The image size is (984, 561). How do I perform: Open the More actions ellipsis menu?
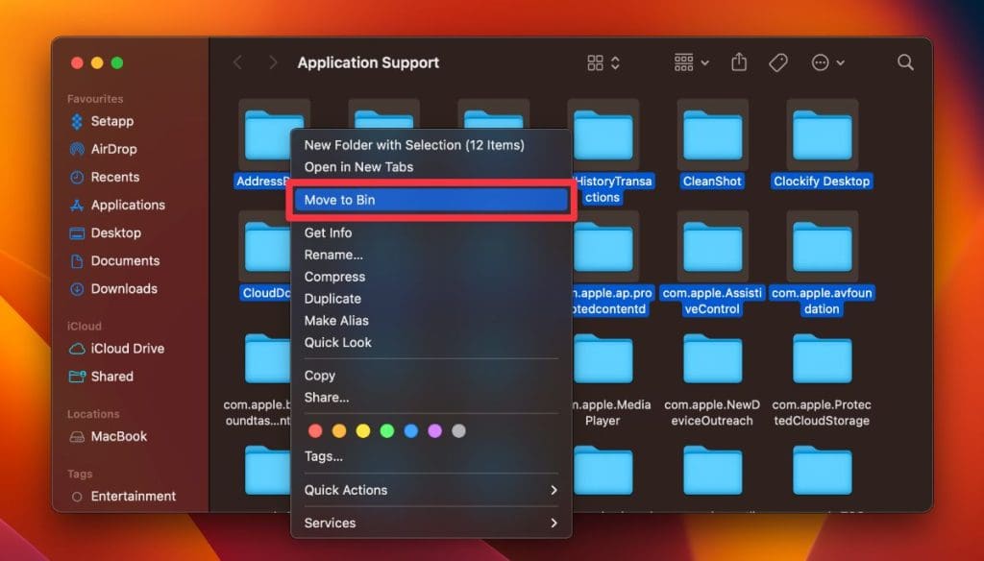tap(827, 62)
